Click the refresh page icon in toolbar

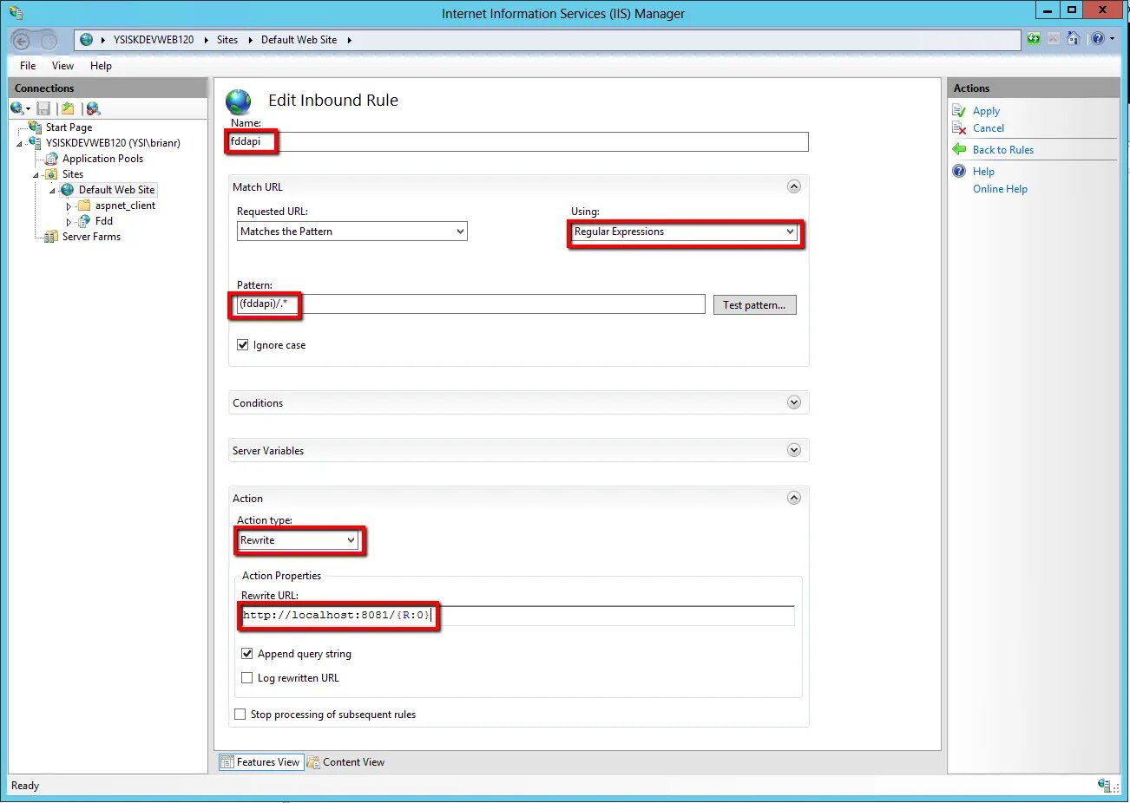[x=1033, y=38]
